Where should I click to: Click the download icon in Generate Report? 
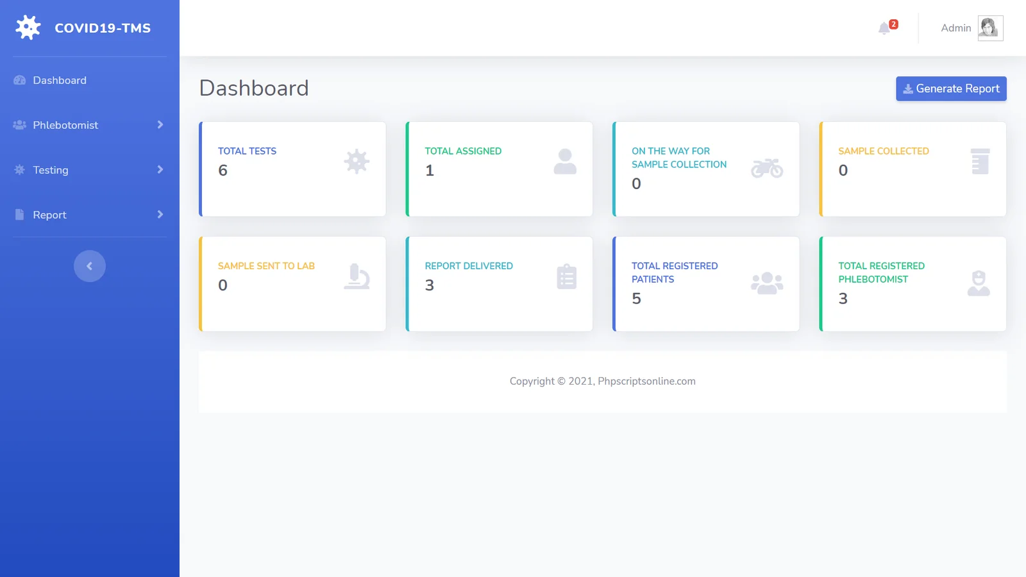908,89
